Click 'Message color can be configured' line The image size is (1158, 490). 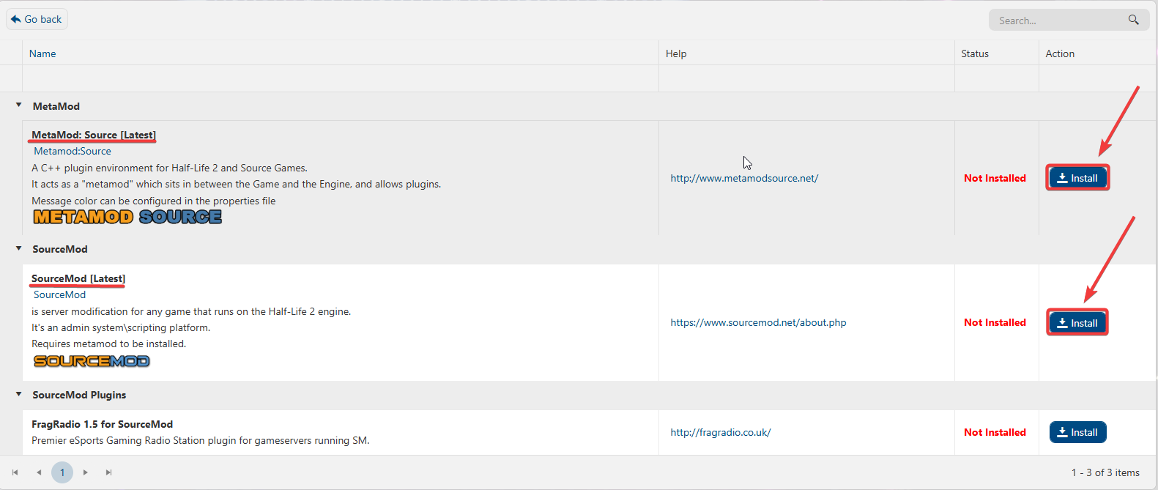point(154,201)
